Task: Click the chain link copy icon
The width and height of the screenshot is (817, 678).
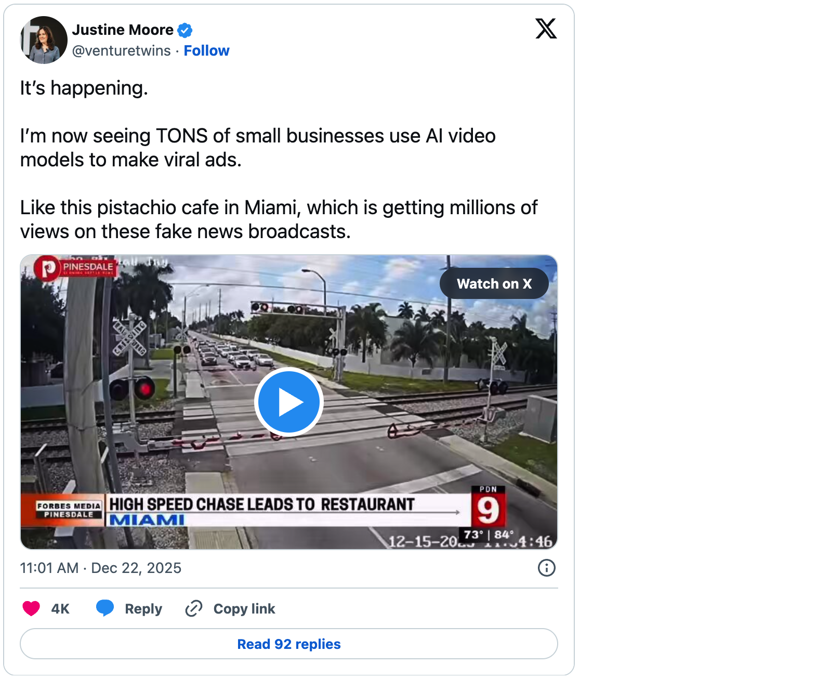Action: pos(193,608)
